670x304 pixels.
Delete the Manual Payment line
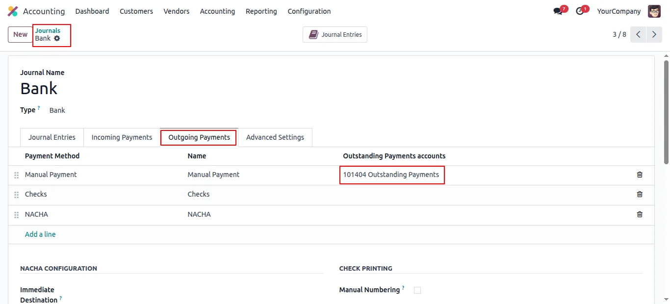pyautogui.click(x=640, y=175)
